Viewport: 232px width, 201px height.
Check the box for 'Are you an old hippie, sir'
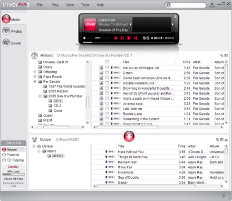[x=107, y=68]
